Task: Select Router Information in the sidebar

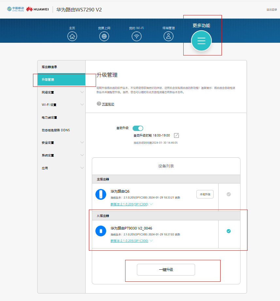Action: 50,67
